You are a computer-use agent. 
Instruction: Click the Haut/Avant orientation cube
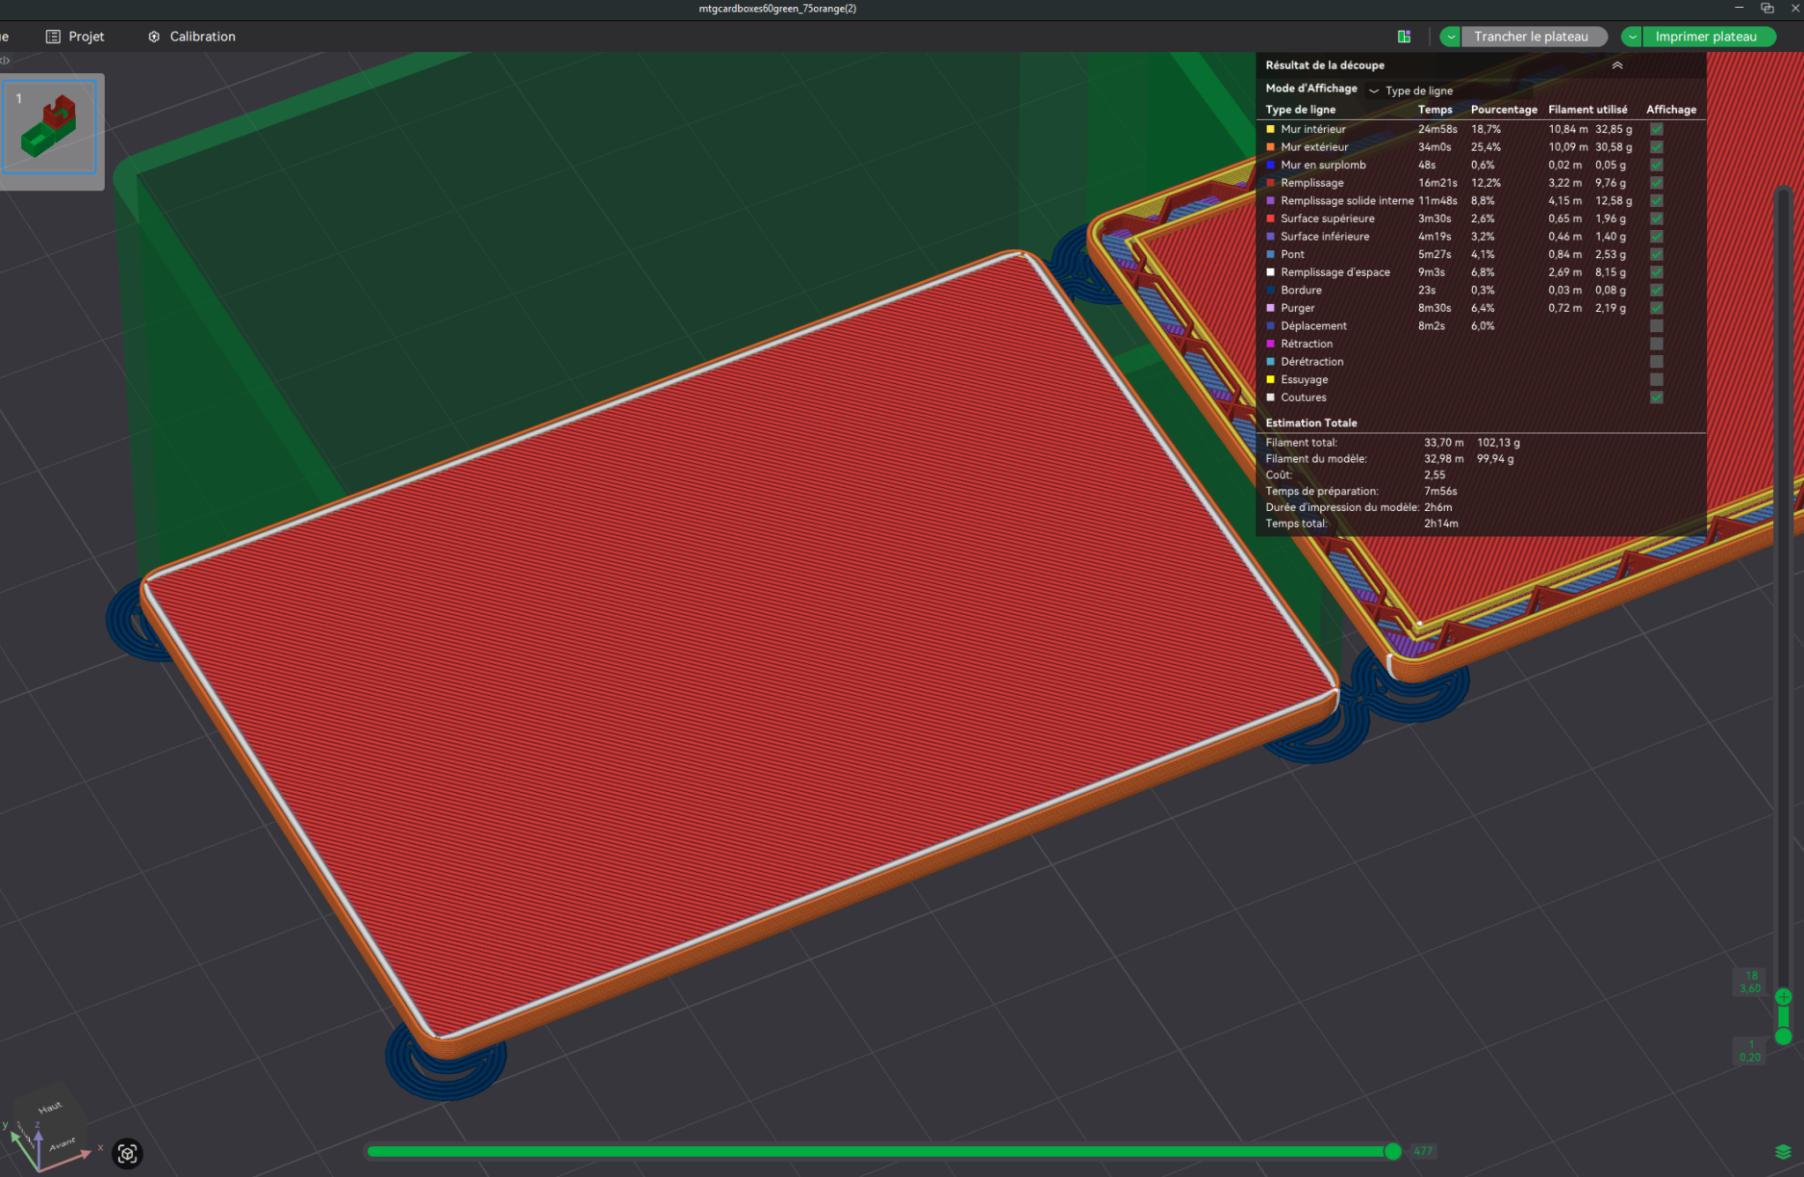pyautogui.click(x=51, y=1126)
